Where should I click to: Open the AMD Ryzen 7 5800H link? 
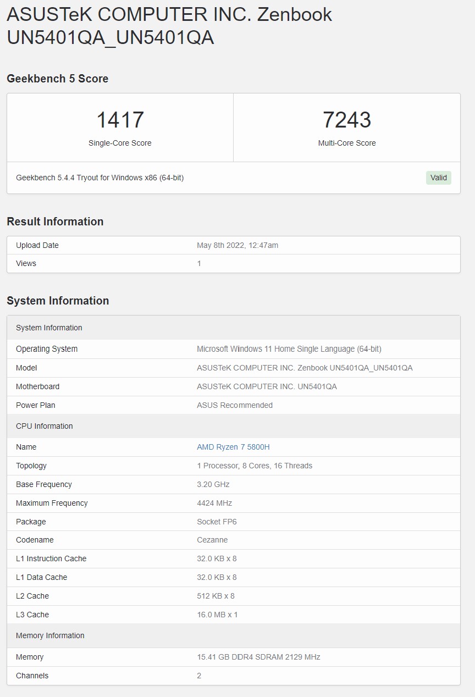click(233, 447)
